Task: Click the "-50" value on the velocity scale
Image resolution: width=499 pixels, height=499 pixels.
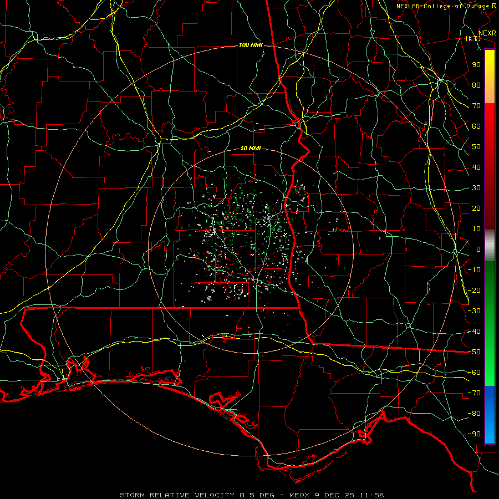Action: pos(474,352)
